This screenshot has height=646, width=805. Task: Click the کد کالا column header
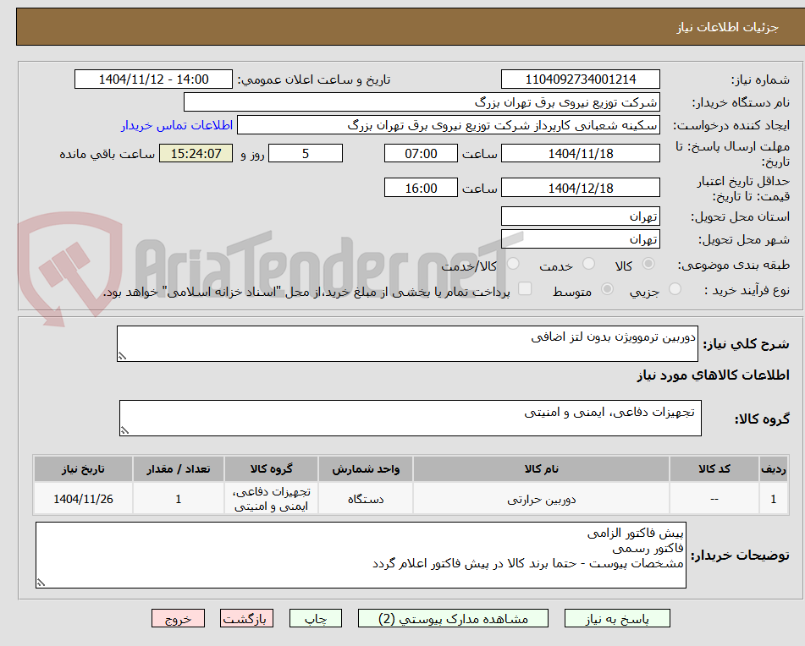[714, 469]
